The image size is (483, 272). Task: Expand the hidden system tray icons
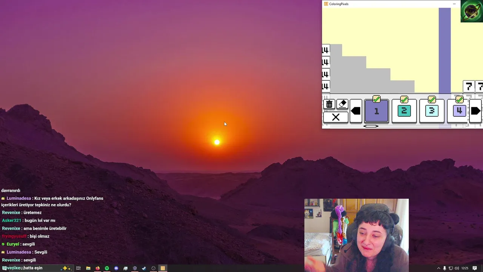(x=438, y=268)
